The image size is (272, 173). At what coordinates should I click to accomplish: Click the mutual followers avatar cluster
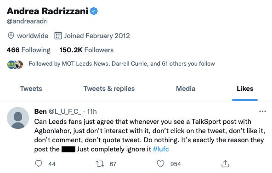coord(15,65)
